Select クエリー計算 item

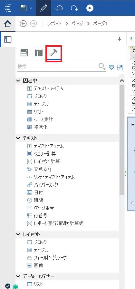coord(42,153)
